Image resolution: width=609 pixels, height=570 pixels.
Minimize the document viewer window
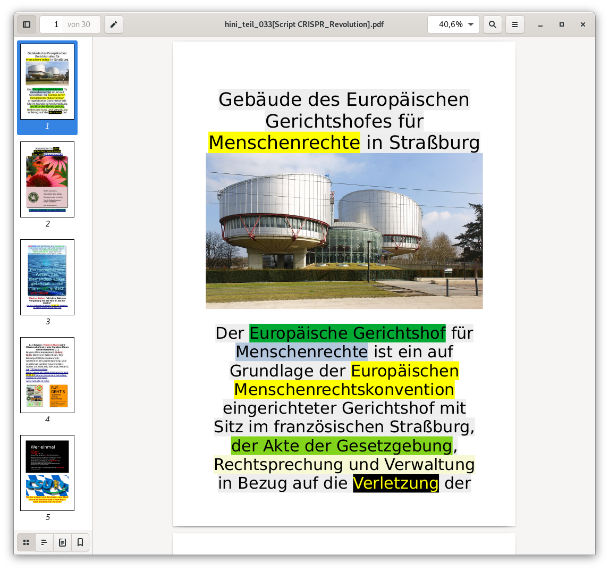pyautogui.click(x=540, y=24)
